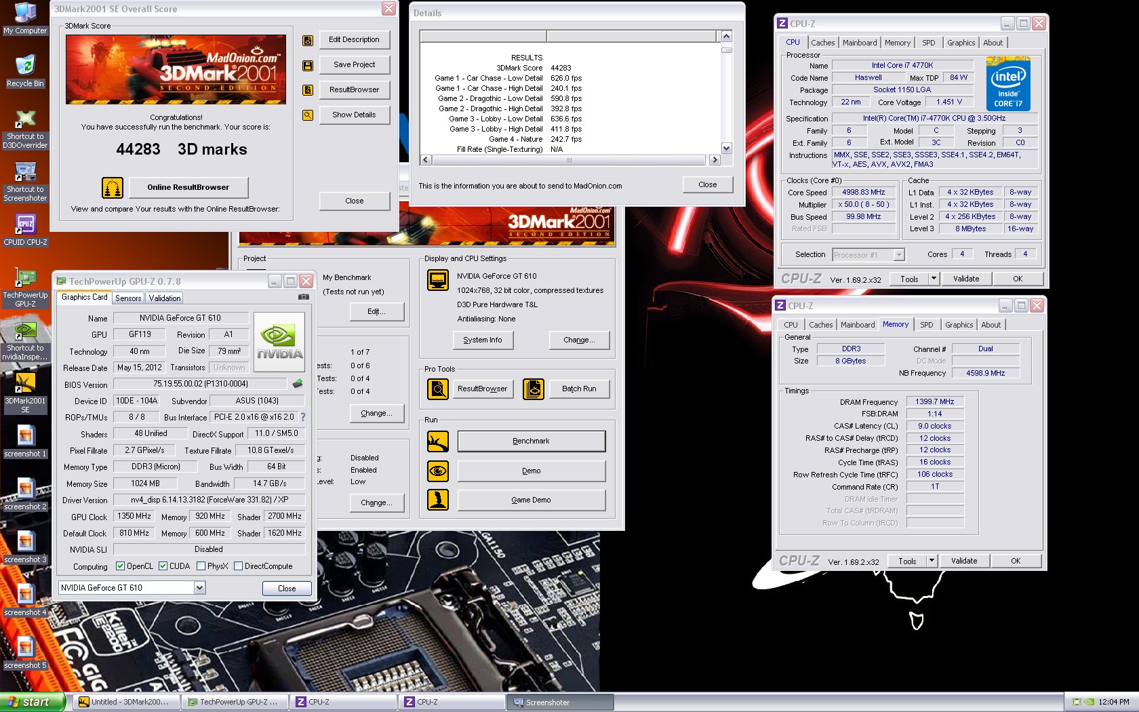Image resolution: width=1139 pixels, height=712 pixels.
Task: Click the Save Project floppy disk icon
Action: pos(308,65)
